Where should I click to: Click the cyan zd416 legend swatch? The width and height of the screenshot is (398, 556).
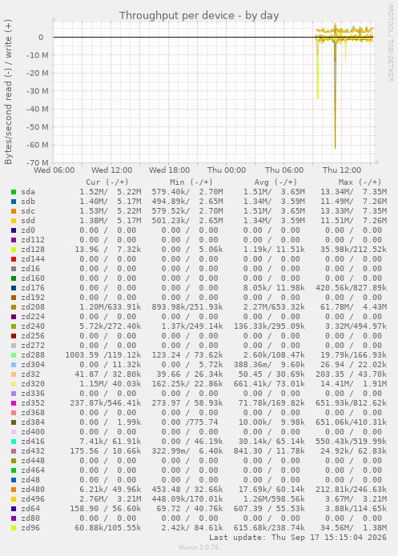(14, 442)
